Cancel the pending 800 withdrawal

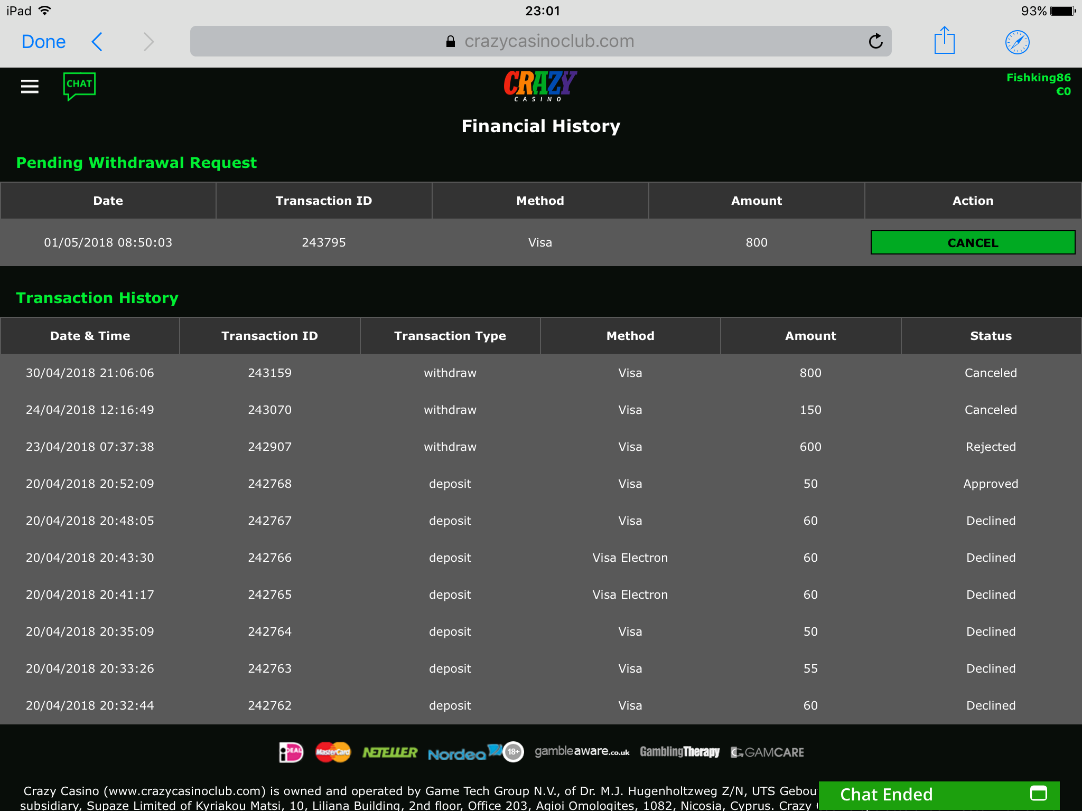pyautogui.click(x=973, y=242)
